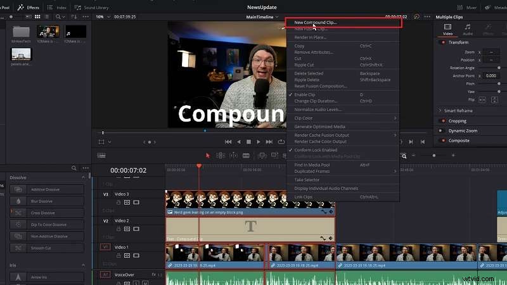Collapse the Iris effects group
Viewport: 507px width, 285px height.
pyautogui.click(x=83, y=265)
